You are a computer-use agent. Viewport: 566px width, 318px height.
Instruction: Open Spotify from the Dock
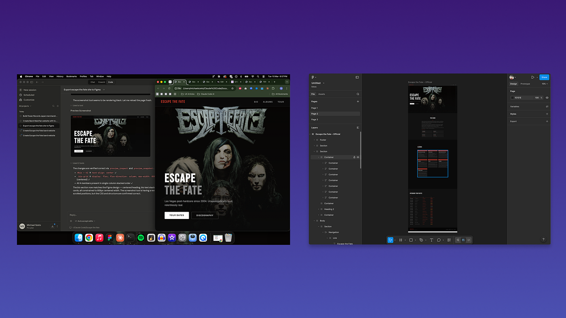141,238
